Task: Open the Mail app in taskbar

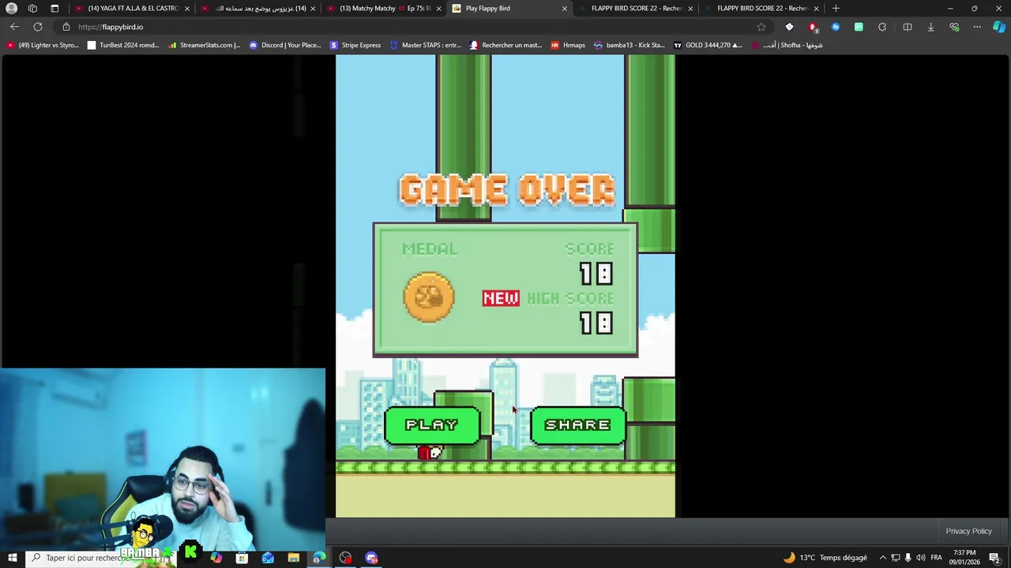Action: (x=268, y=558)
